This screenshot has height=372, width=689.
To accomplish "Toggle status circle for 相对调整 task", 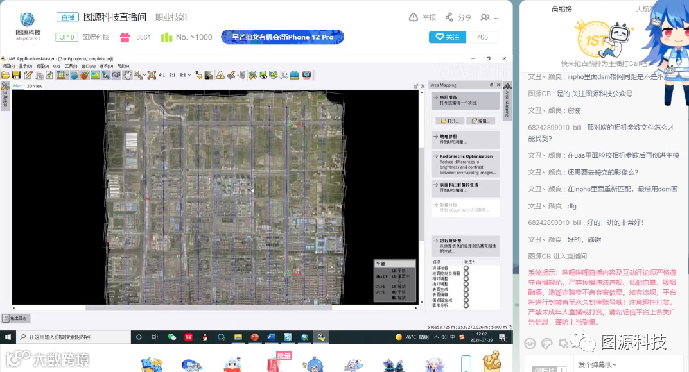I will coord(466,278).
